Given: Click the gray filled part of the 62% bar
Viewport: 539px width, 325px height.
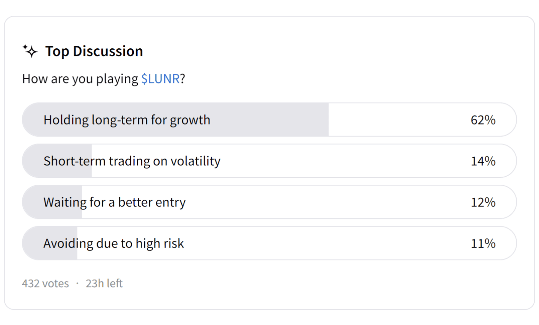Looking at the screenshot, I should [269, 120].
